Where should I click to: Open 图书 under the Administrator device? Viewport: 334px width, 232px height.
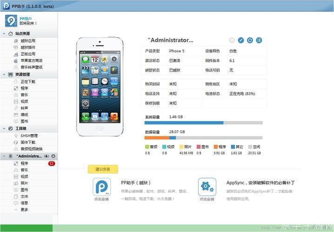pyautogui.click(x=24, y=190)
